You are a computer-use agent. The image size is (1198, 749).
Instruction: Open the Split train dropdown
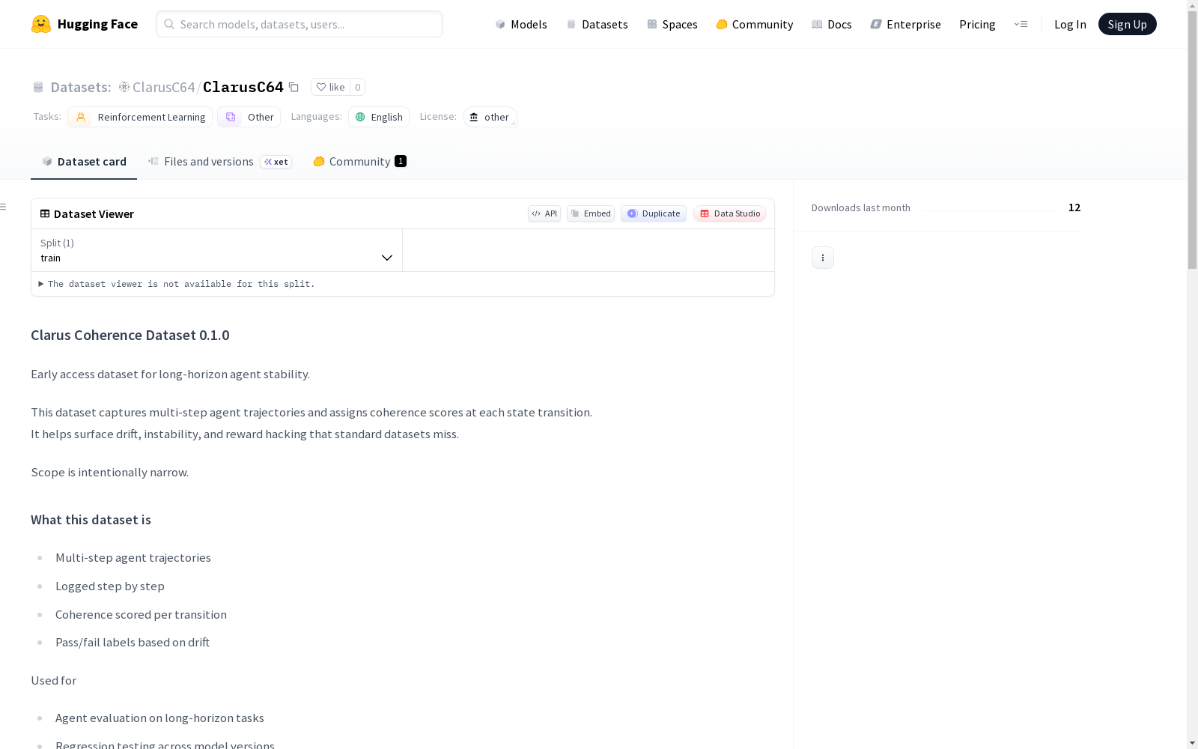tap(216, 250)
